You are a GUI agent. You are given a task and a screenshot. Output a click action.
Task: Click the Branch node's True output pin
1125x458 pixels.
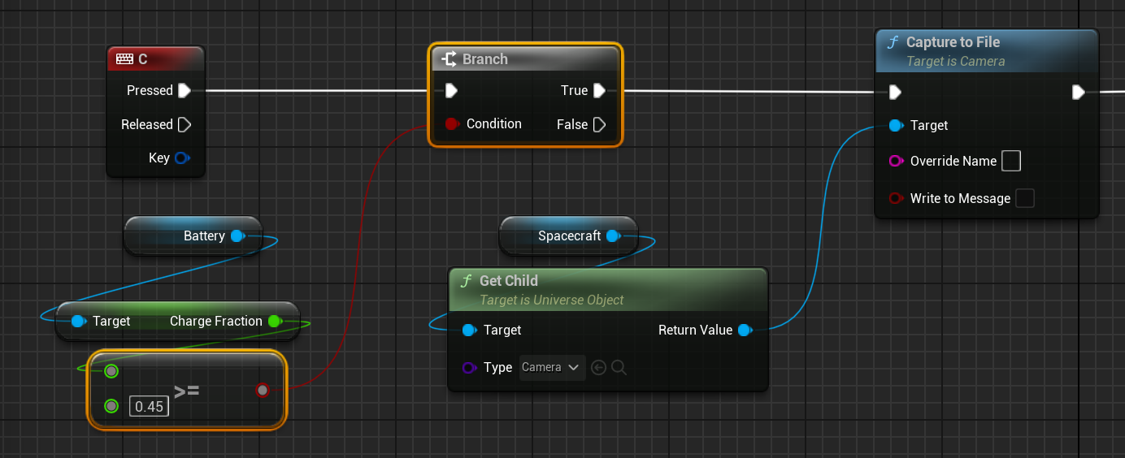point(599,90)
